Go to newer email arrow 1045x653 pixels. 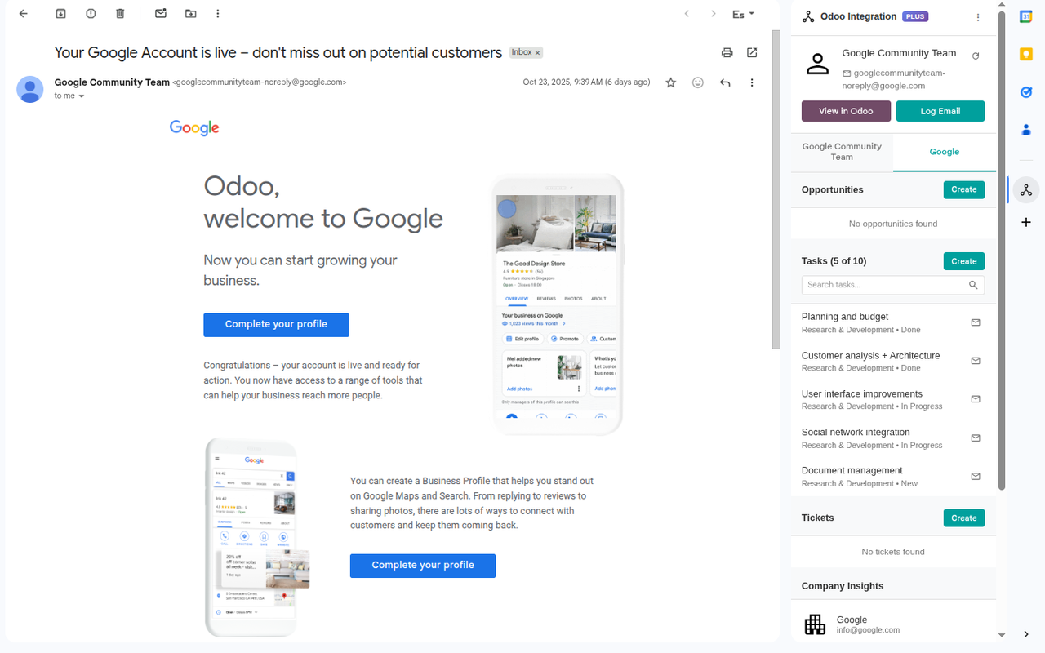click(687, 14)
